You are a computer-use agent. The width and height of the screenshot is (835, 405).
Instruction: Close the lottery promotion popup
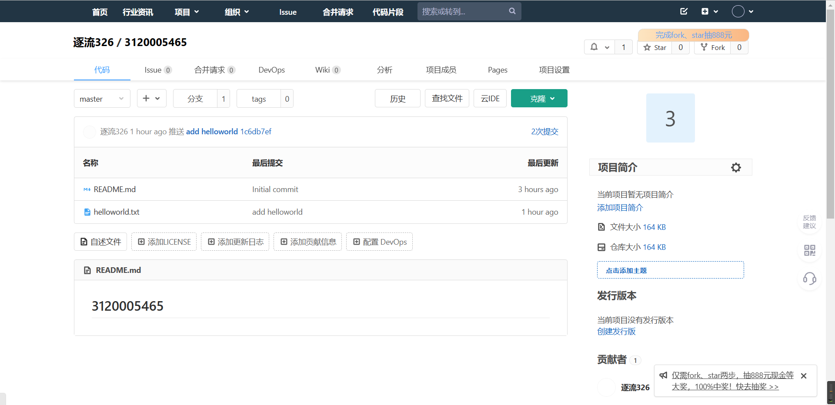(804, 376)
